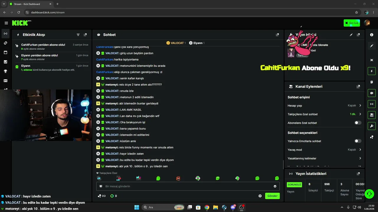
Task: Click the Kick logo
Action: (22, 23)
